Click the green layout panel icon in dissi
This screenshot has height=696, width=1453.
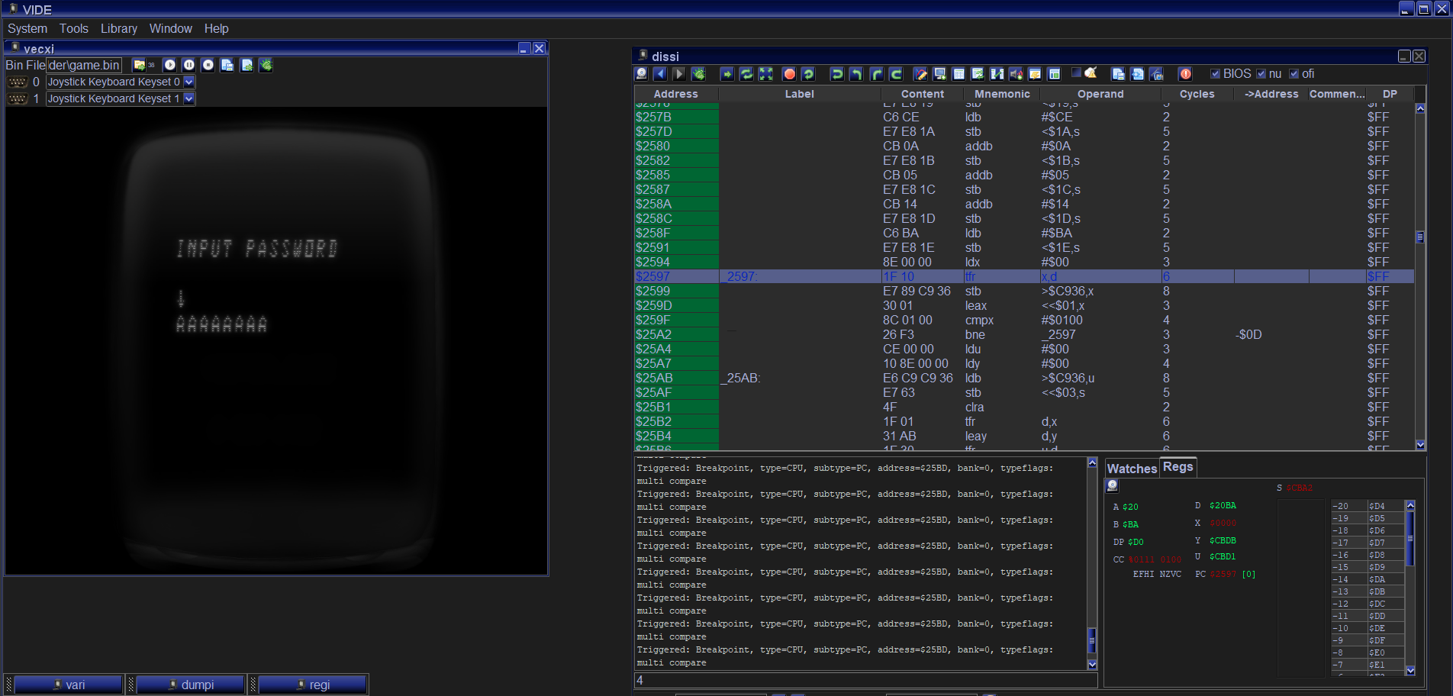pos(1054,74)
